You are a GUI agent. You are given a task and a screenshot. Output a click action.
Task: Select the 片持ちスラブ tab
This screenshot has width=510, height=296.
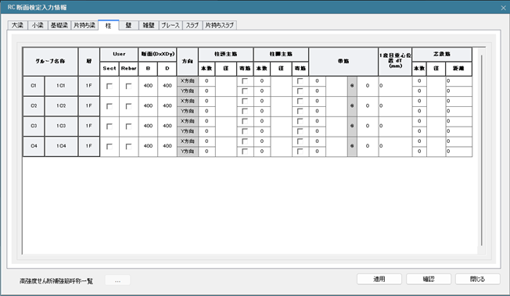[220, 25]
